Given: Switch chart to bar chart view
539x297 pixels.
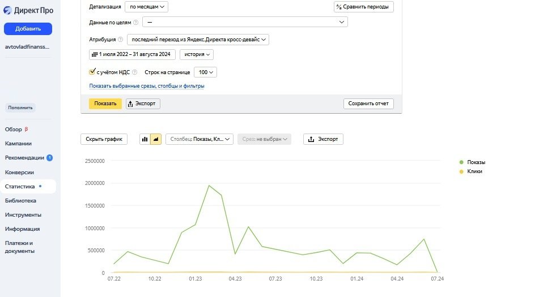Looking at the screenshot, I should click(145, 139).
